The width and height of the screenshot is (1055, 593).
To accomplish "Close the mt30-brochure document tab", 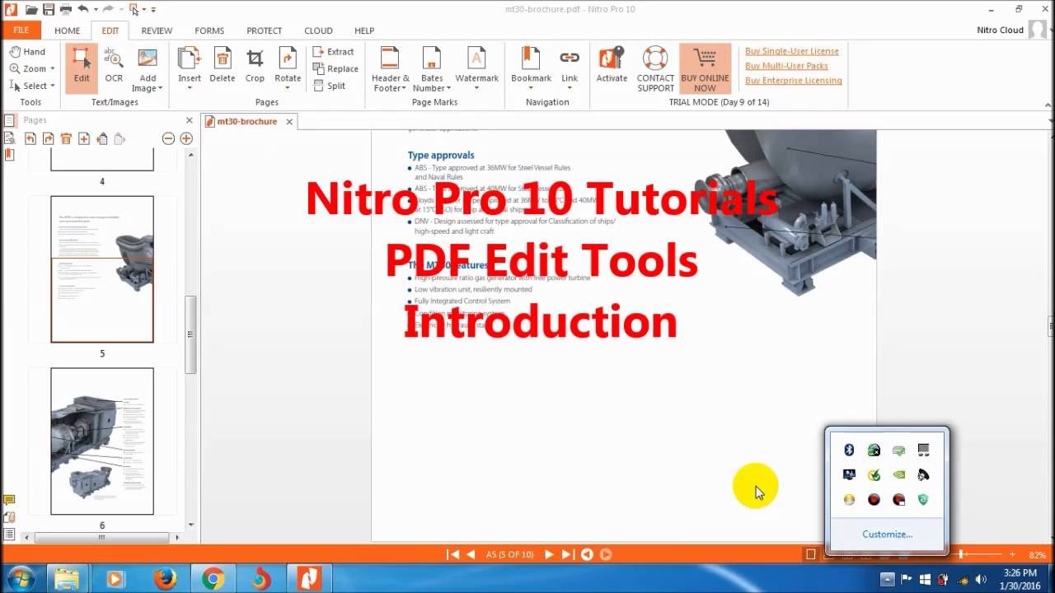I will coord(289,121).
